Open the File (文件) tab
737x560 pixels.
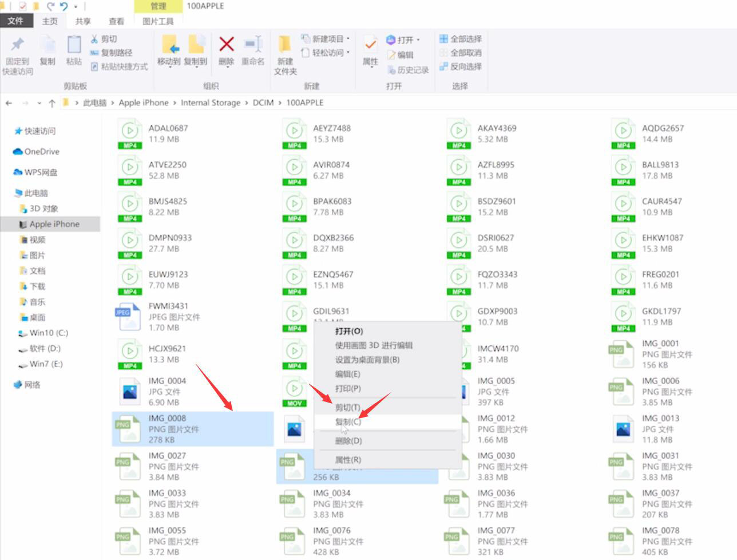tap(16, 21)
